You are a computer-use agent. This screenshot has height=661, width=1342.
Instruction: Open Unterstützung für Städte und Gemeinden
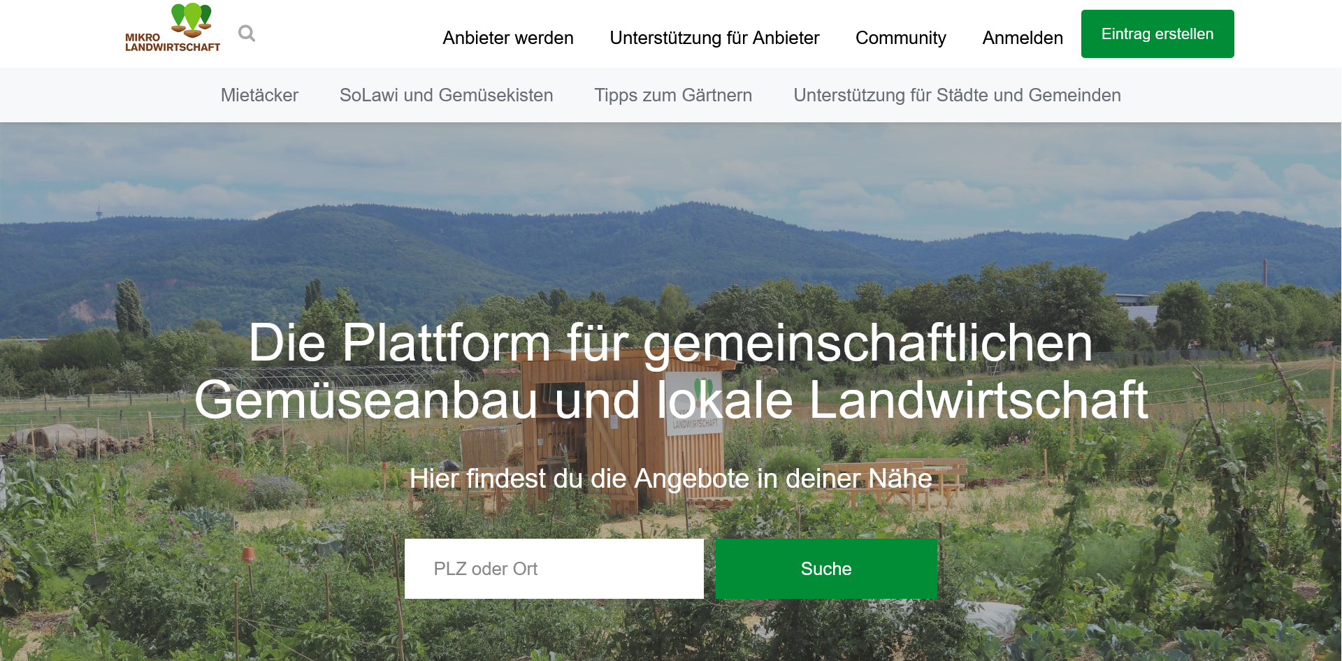[x=957, y=95]
